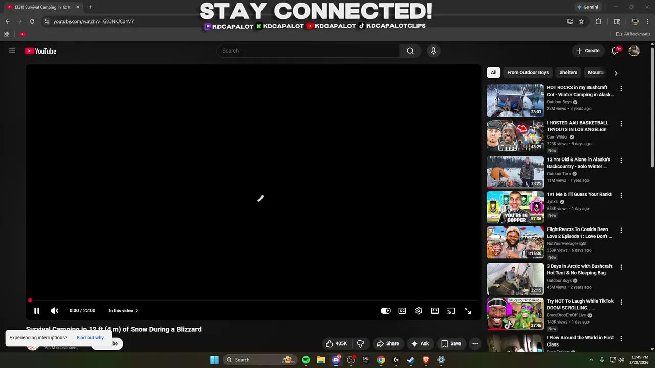Open player settings gear
This screenshot has width=655, height=368.
[419, 311]
